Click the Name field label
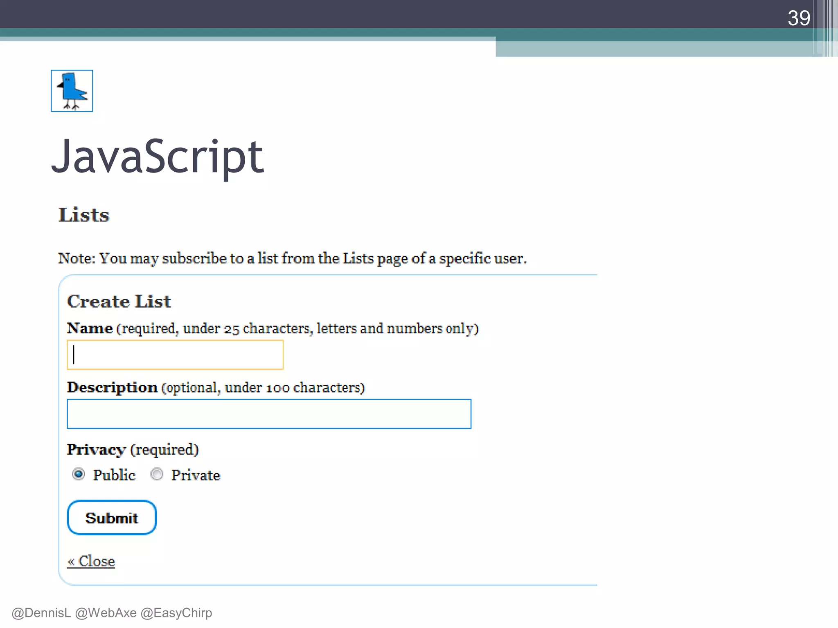Viewport: 838px width, 628px height. point(273,328)
